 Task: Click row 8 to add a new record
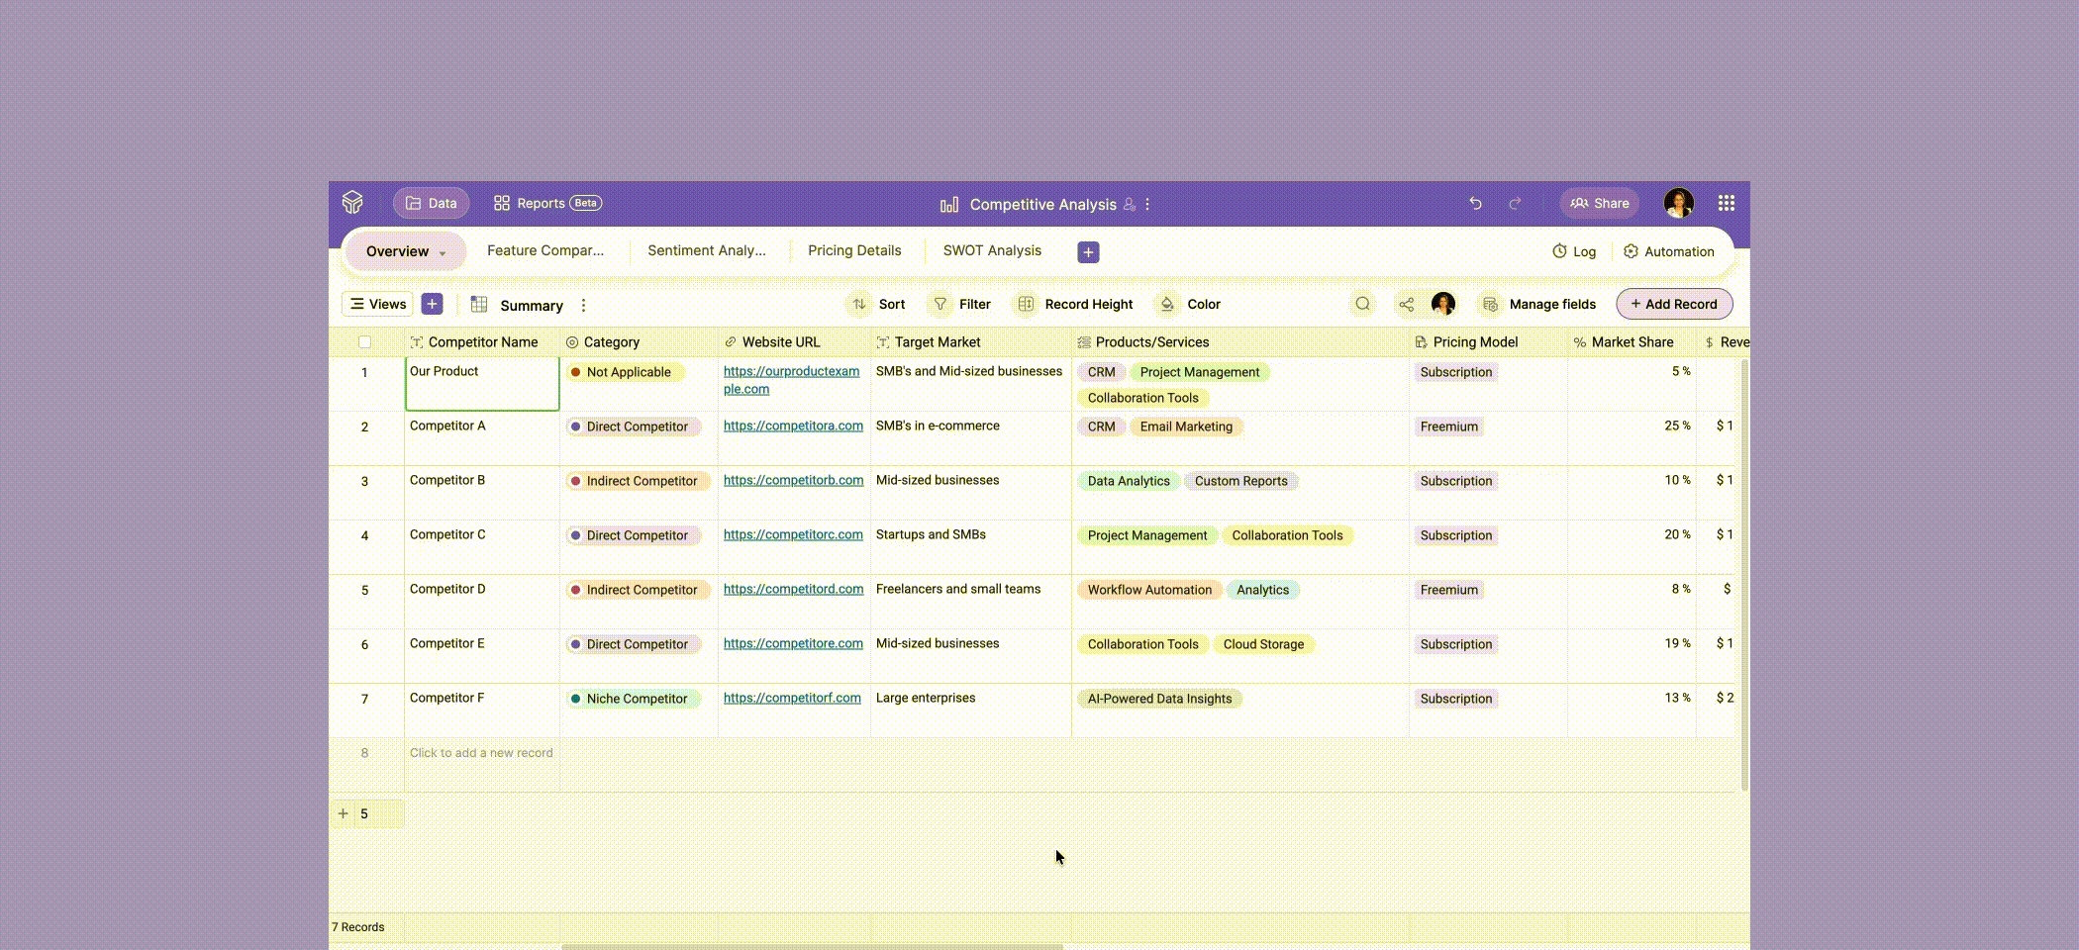pyautogui.click(x=480, y=753)
